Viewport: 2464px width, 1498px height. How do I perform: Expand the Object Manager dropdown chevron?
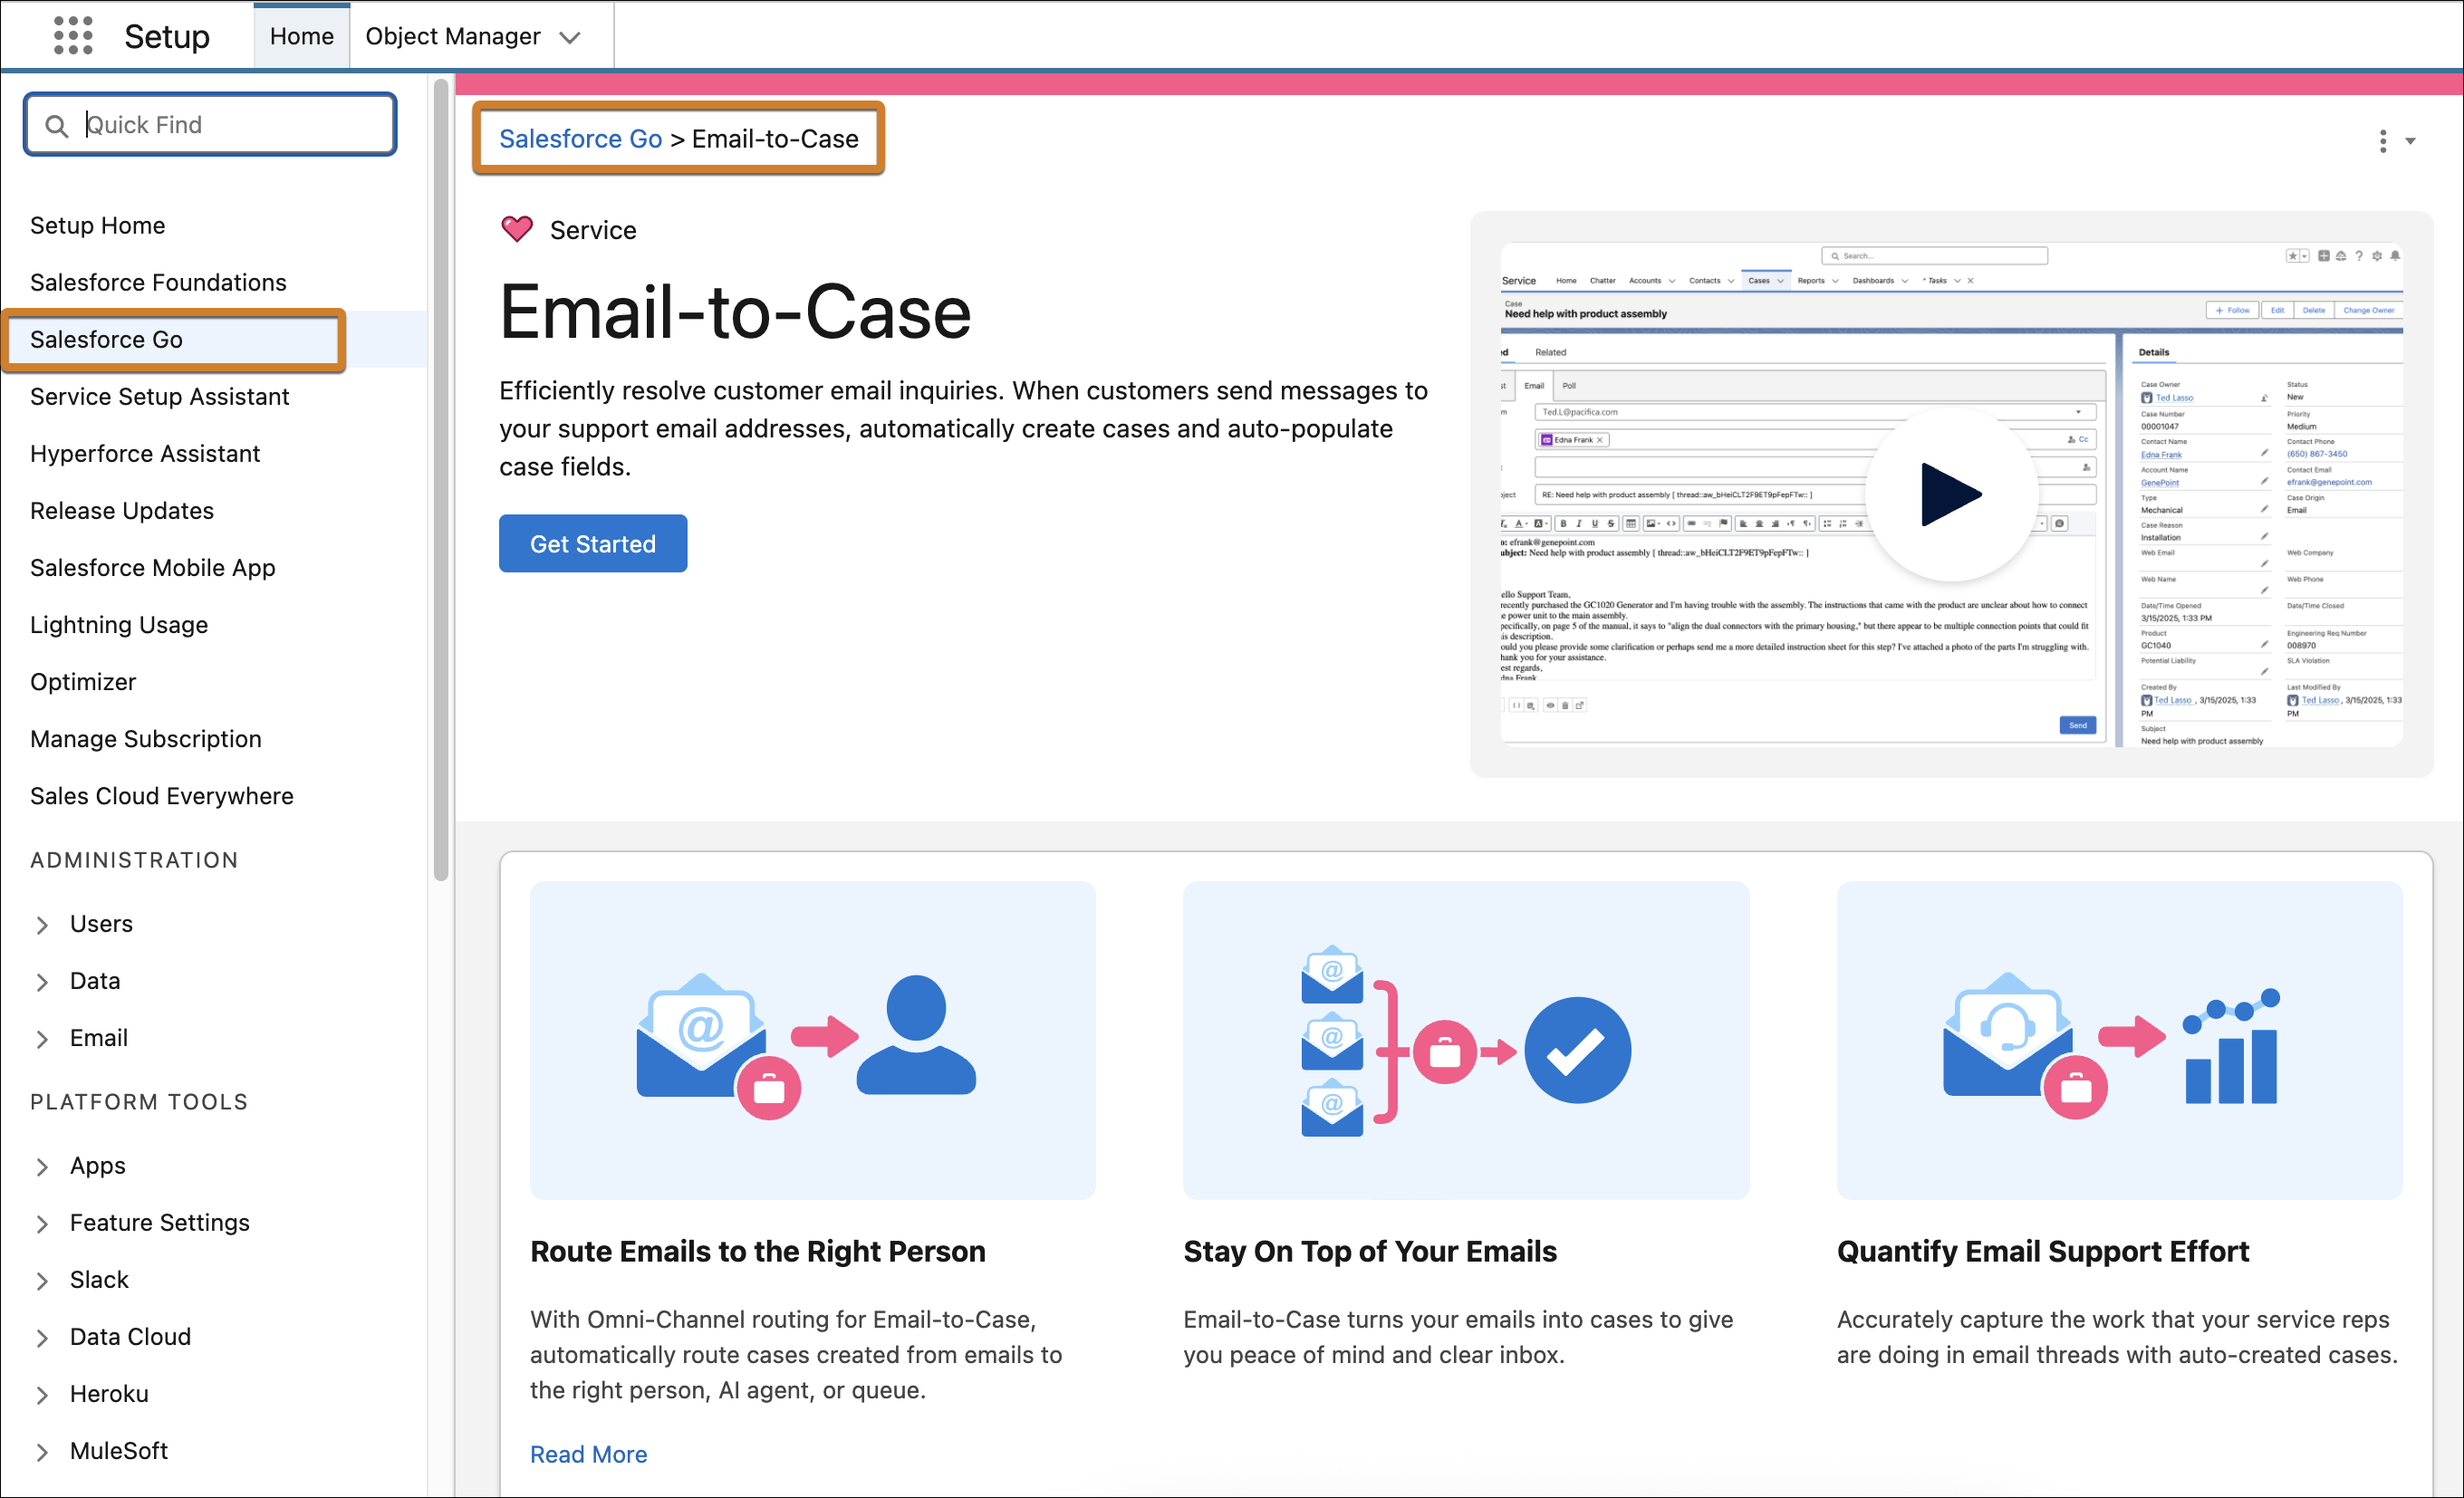tap(570, 38)
